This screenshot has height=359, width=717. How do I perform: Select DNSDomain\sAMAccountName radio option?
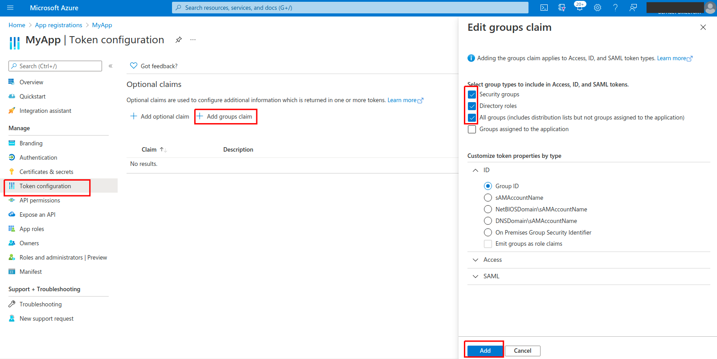coord(488,221)
